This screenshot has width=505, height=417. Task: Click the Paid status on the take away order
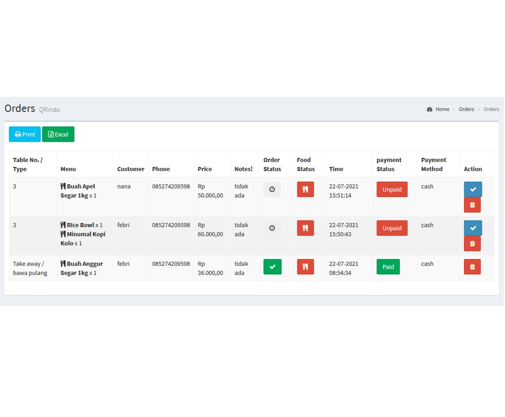click(x=388, y=267)
